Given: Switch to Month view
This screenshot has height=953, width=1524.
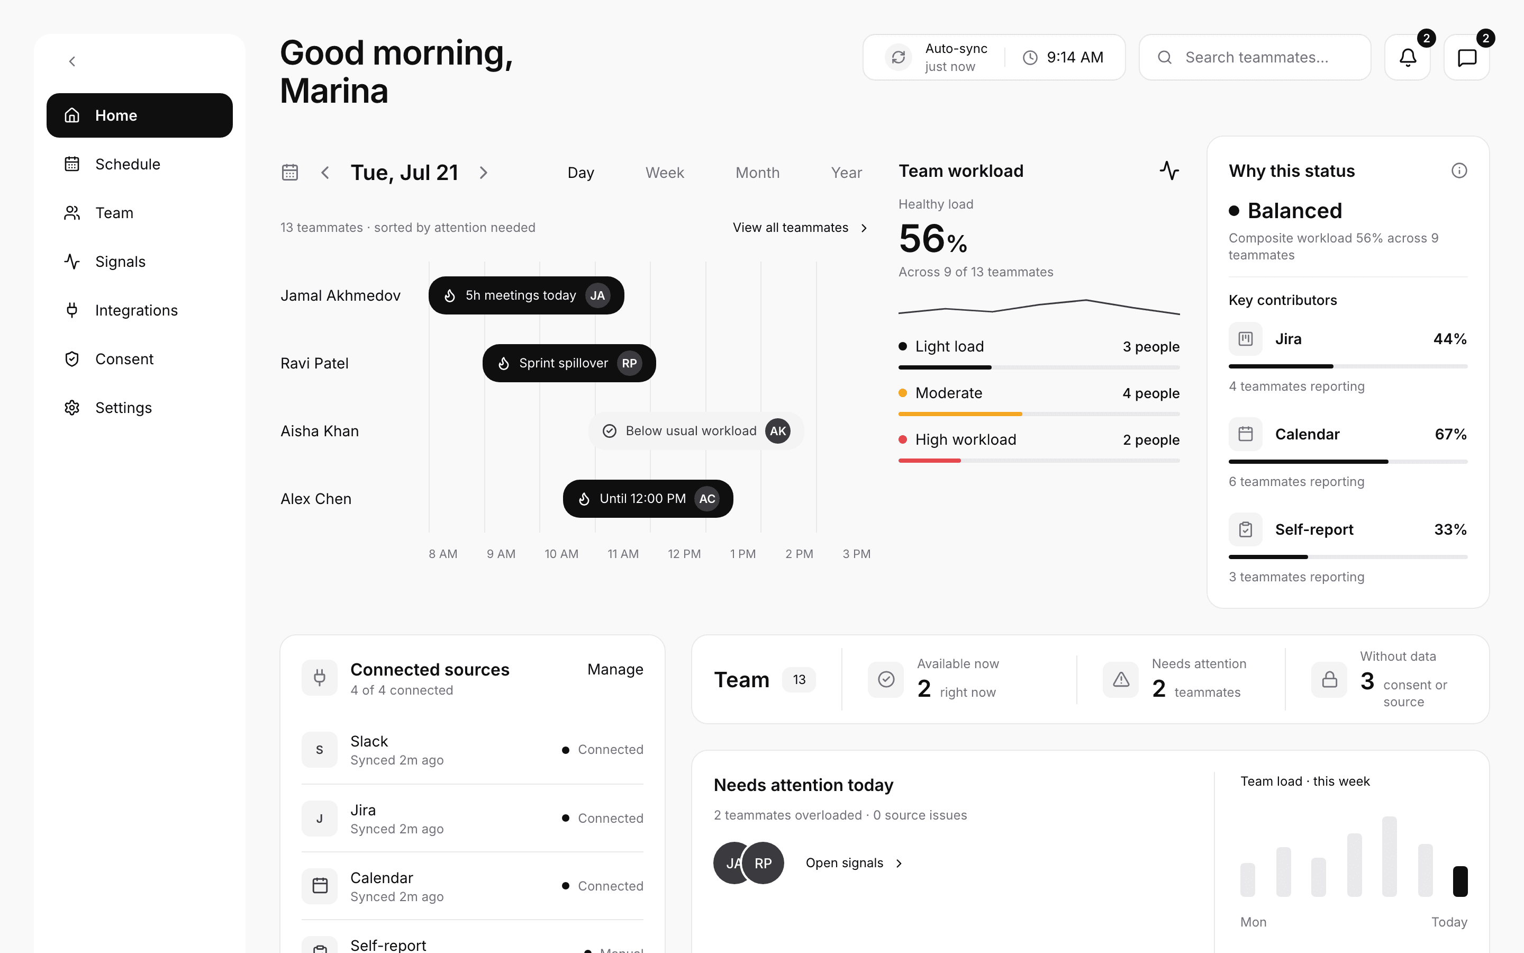Looking at the screenshot, I should coord(758,172).
